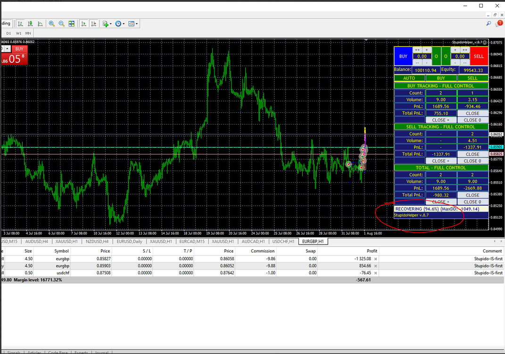Image resolution: width=505 pixels, height=354 pixels.
Task: Select the D1 timeframe
Action: pos(8,33)
